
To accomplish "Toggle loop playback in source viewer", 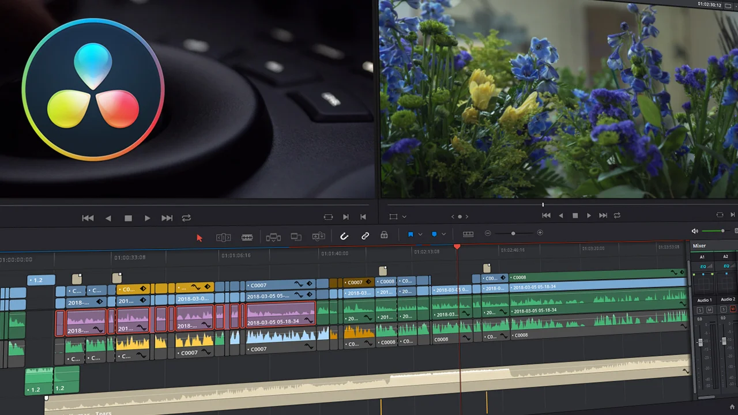I will click(x=186, y=218).
